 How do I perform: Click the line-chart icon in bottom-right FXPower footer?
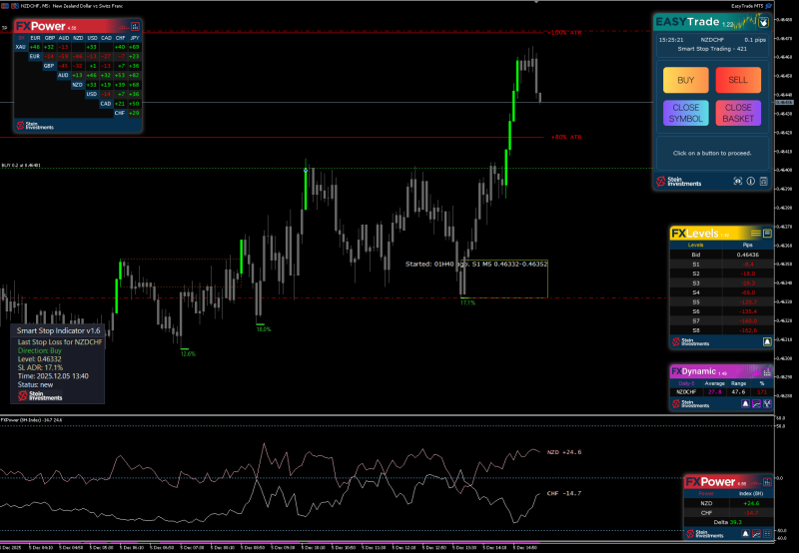coord(756,534)
